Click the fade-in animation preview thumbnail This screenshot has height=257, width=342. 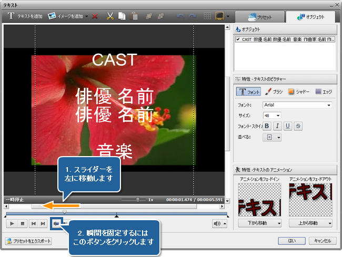pyautogui.click(x=259, y=200)
